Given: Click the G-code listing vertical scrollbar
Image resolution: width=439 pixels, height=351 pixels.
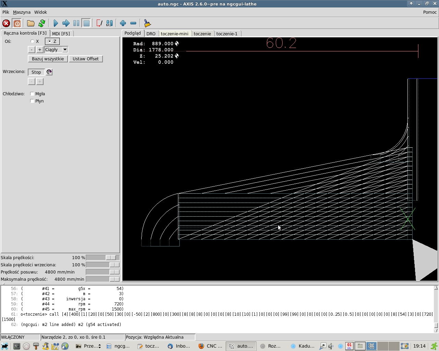Looking at the screenshot, I should coord(436,309).
